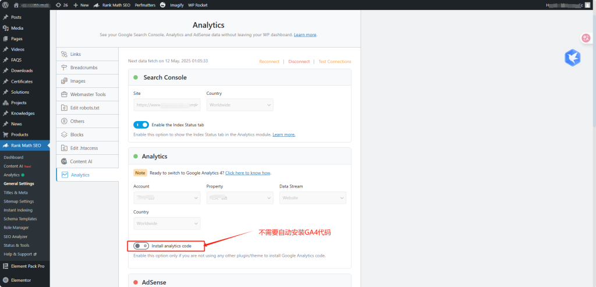Image resolution: width=596 pixels, height=287 pixels.
Task: Open SEO Analyzer submenu
Action: point(16,236)
